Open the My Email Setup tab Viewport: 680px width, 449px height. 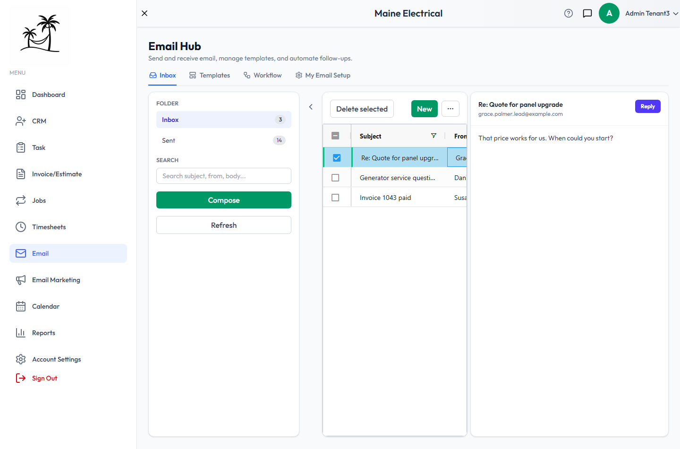coord(323,75)
